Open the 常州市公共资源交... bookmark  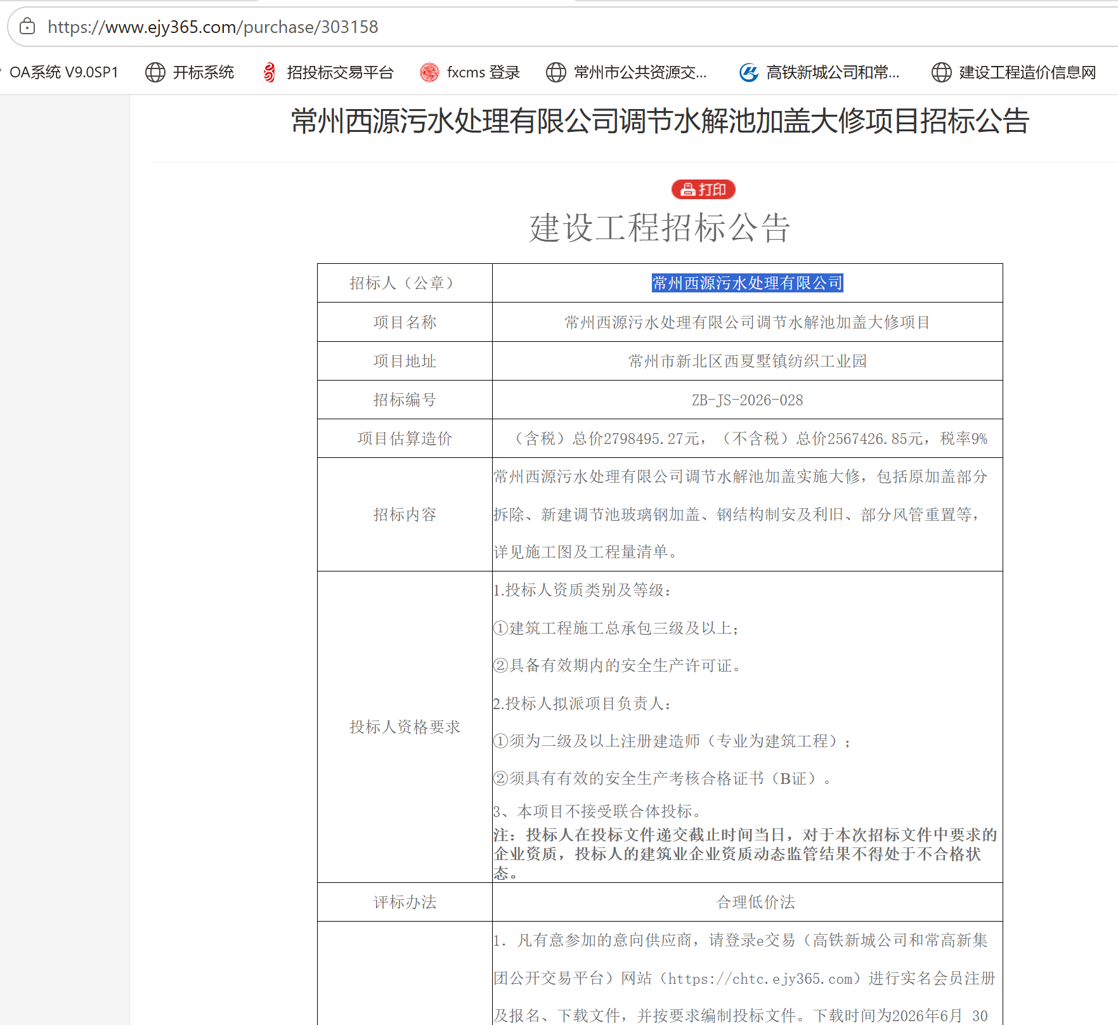(640, 72)
